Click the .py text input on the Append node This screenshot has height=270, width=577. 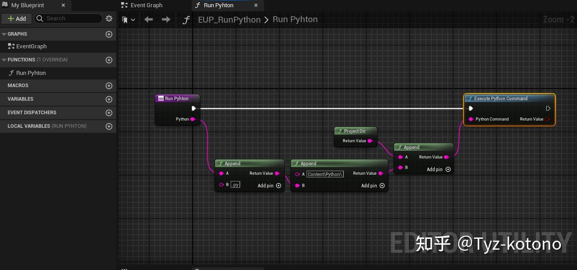(235, 184)
